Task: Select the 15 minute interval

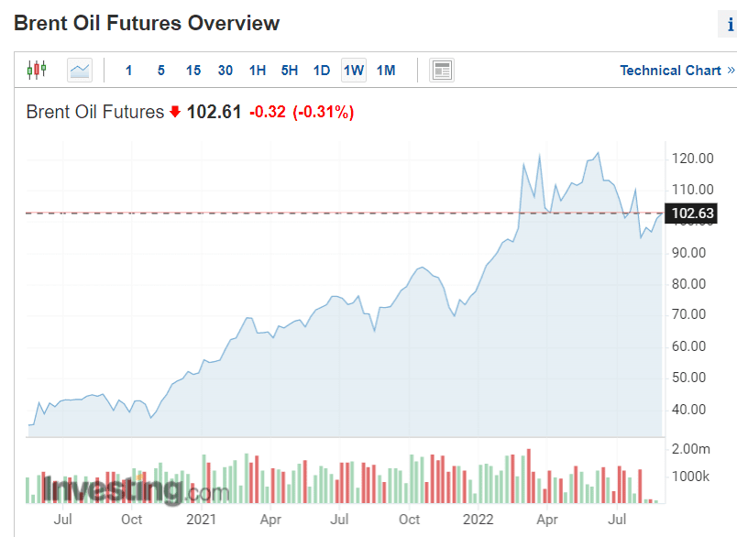Action: tap(192, 70)
